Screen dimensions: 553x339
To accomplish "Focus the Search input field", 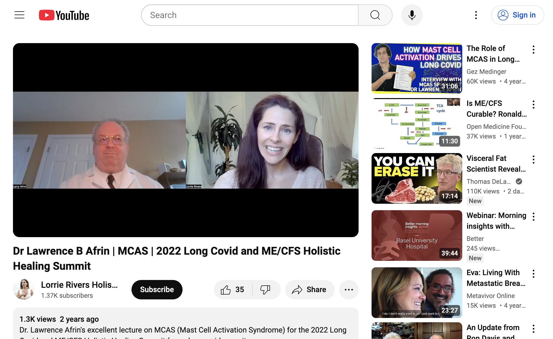I will pos(250,15).
